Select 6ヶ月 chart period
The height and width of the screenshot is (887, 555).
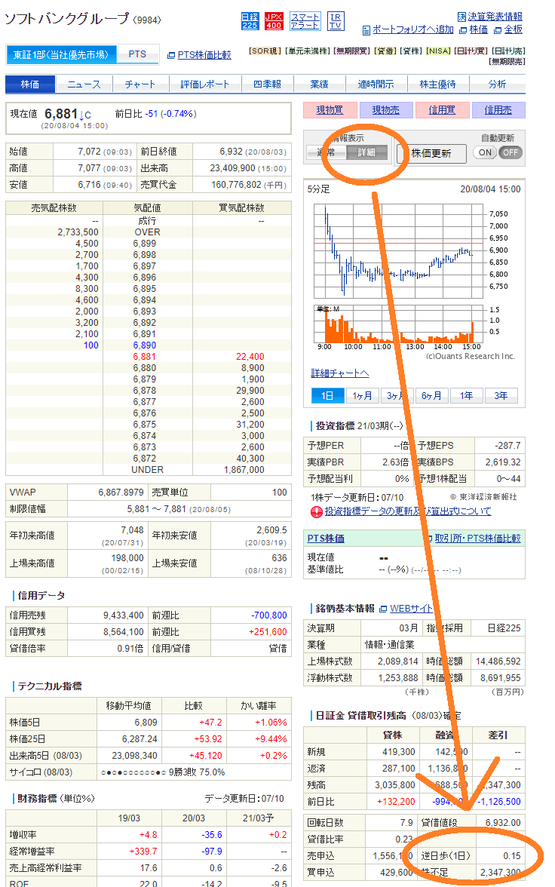(x=431, y=395)
